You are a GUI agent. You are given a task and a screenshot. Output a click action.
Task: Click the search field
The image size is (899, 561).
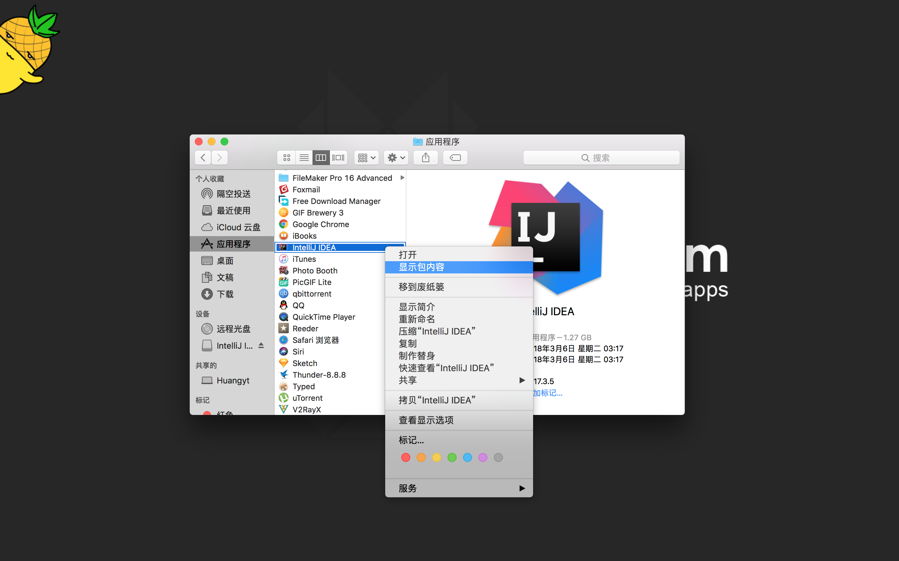[601, 158]
